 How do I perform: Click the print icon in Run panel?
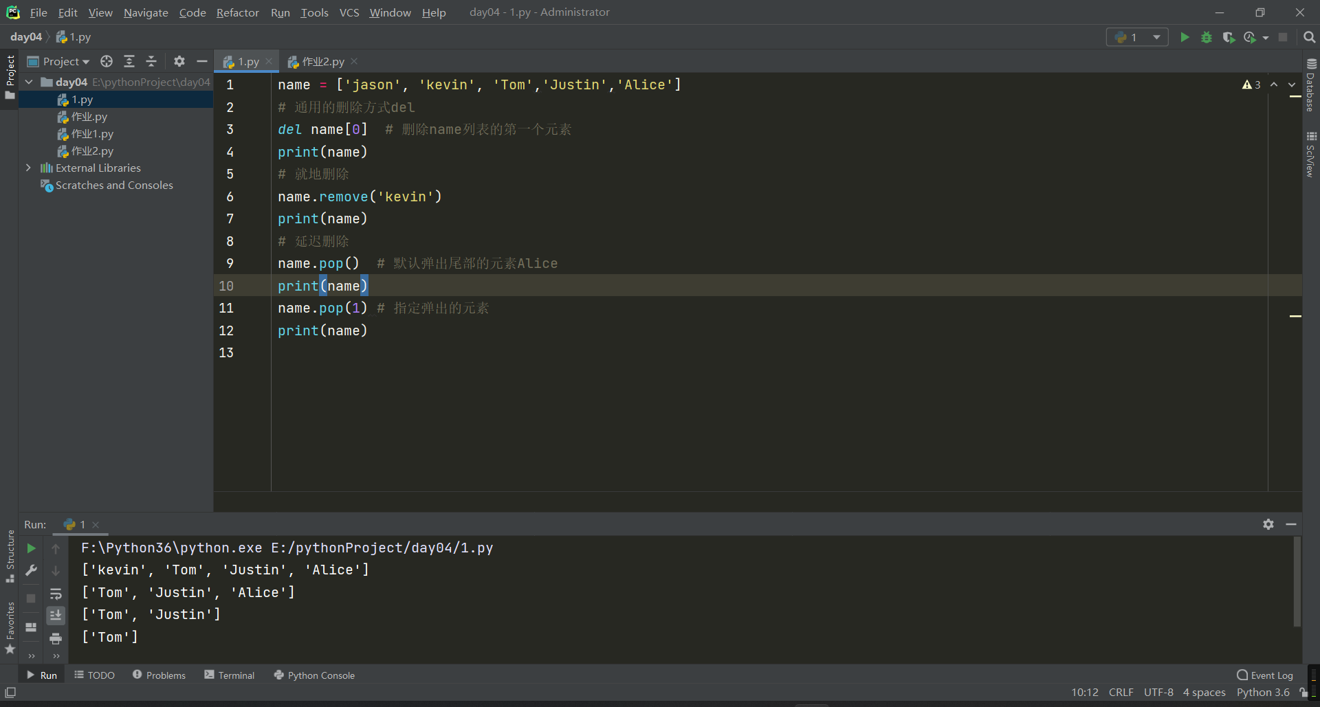click(x=56, y=638)
